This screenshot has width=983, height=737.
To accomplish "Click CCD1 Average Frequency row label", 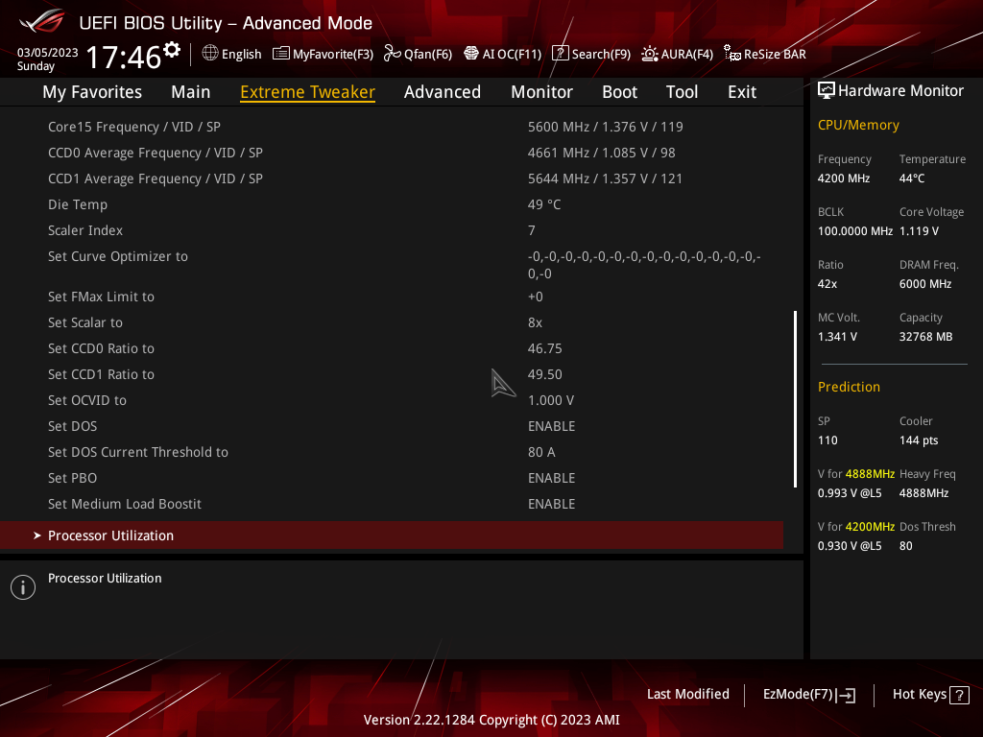I will point(156,178).
